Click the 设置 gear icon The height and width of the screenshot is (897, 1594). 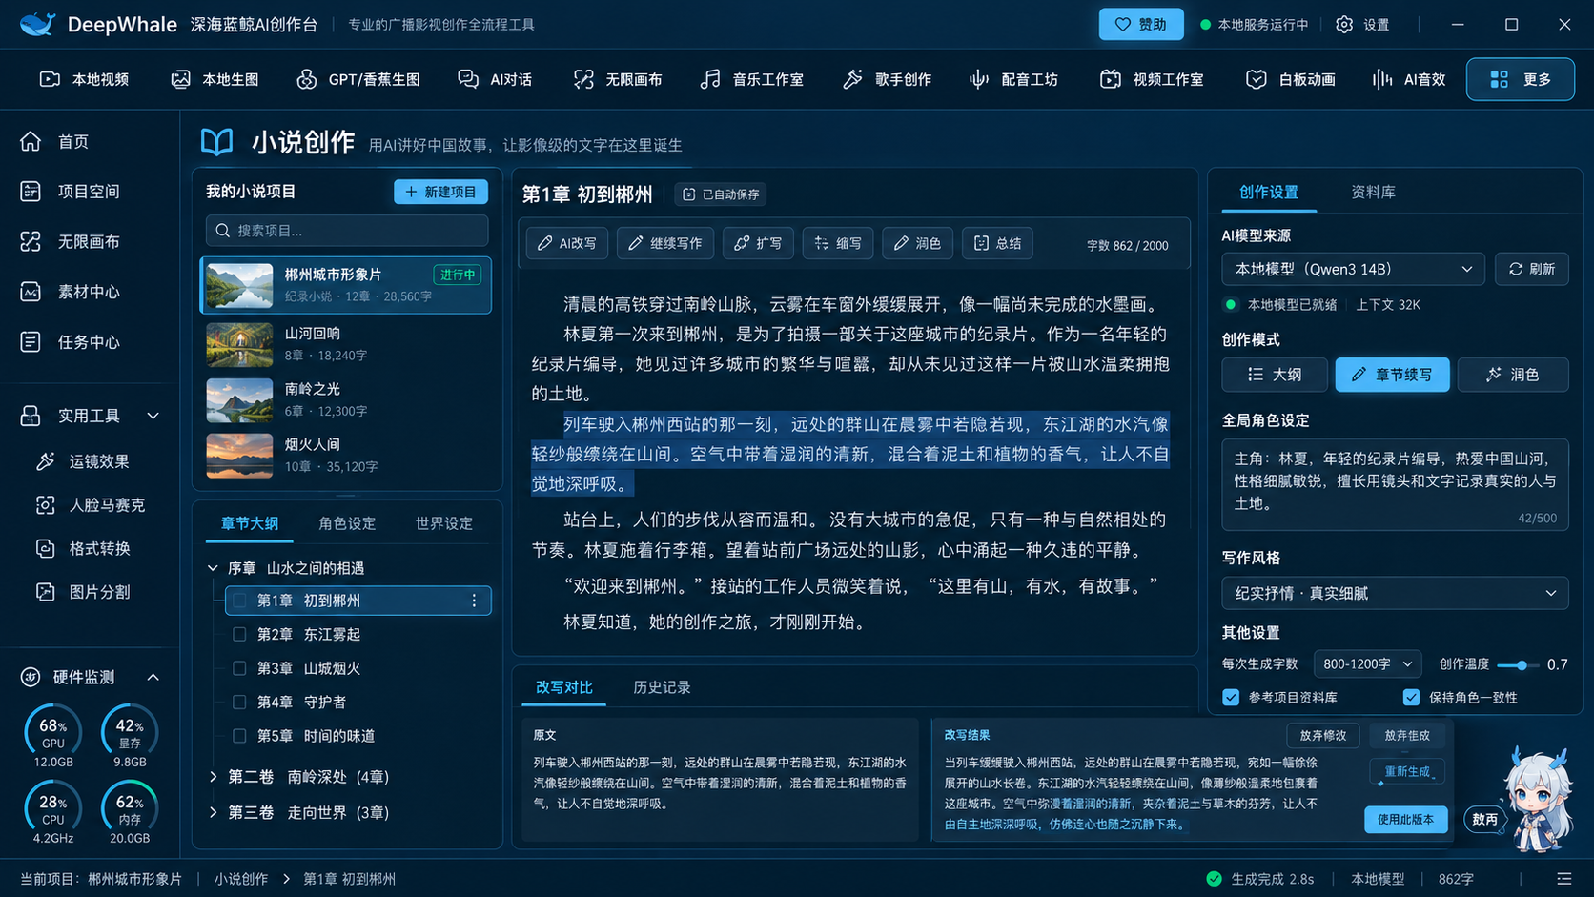1344,25
